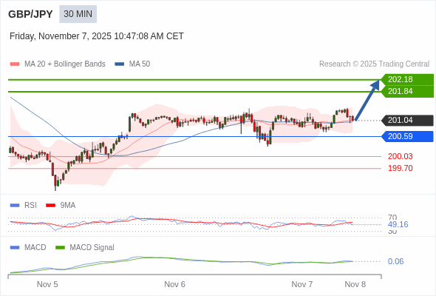
Task: Click the 200.59 blue pivot label
Action: [x=407, y=136]
